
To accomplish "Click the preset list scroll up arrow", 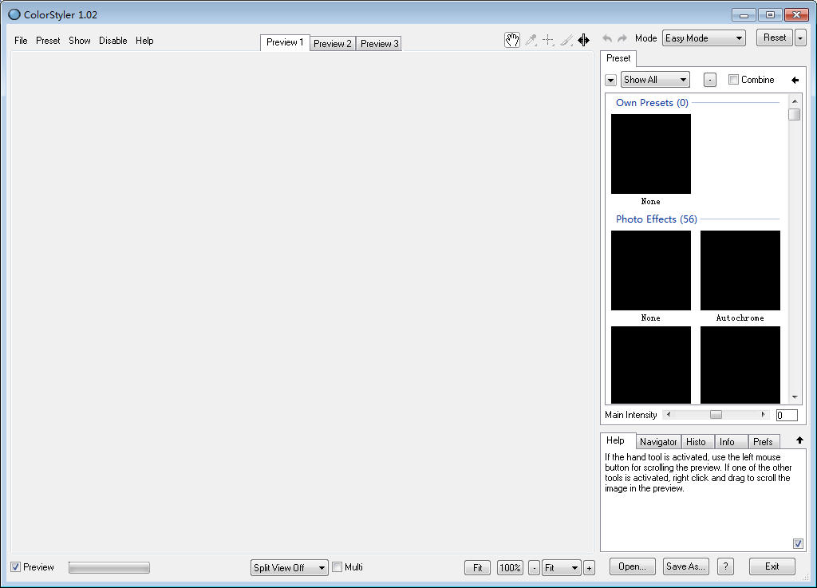I will point(795,101).
